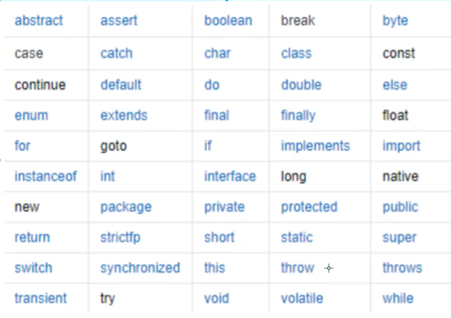Select the implements keyword link
Screen dimensions: 451x318
tap(316, 147)
